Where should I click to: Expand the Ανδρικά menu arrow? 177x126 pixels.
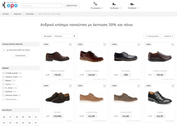tap(120, 8)
